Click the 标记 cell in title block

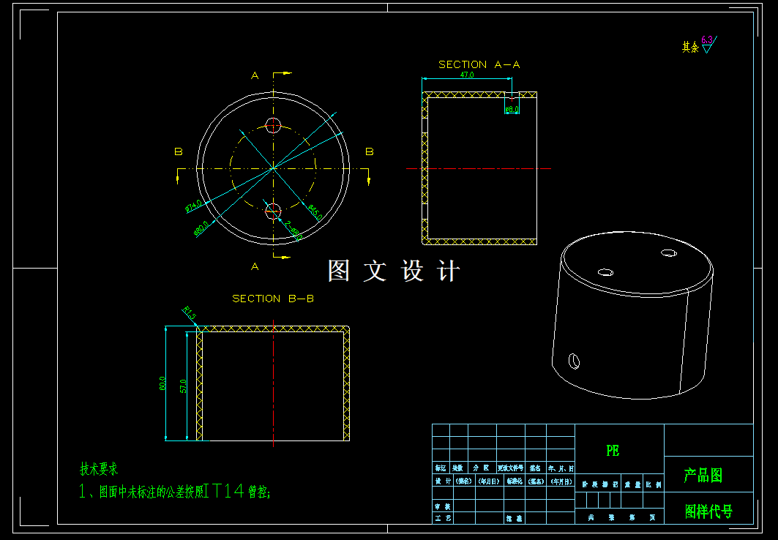(x=441, y=468)
